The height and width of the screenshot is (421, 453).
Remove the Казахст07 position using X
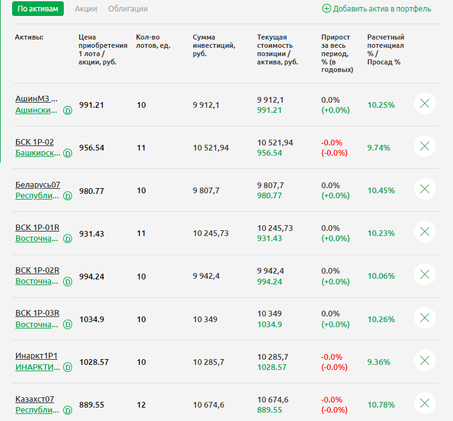click(x=425, y=403)
